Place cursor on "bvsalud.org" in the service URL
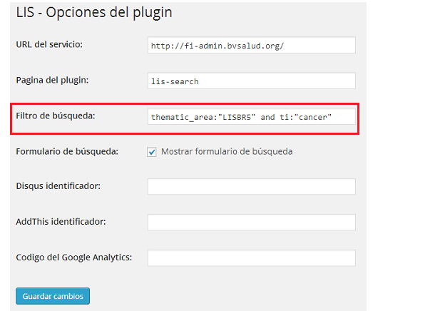Screen dimensions: 445x311 [244, 46]
